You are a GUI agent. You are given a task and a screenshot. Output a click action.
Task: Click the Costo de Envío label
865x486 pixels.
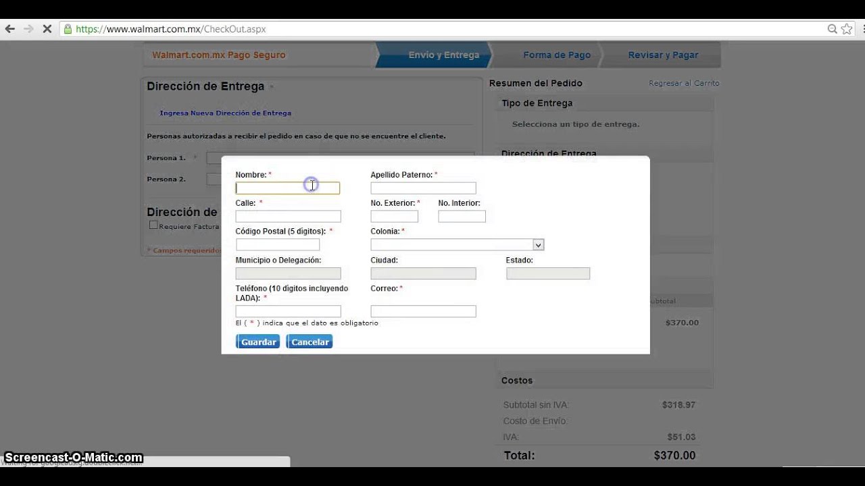pyautogui.click(x=535, y=421)
